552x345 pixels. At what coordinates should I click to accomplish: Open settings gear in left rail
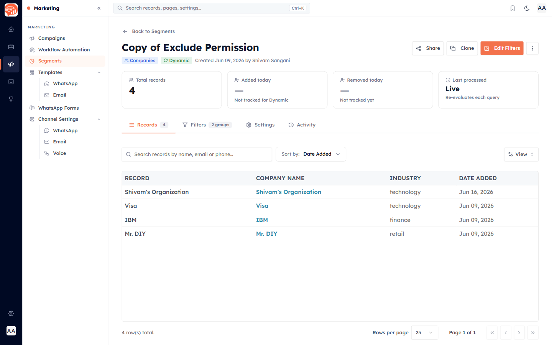coord(11,314)
